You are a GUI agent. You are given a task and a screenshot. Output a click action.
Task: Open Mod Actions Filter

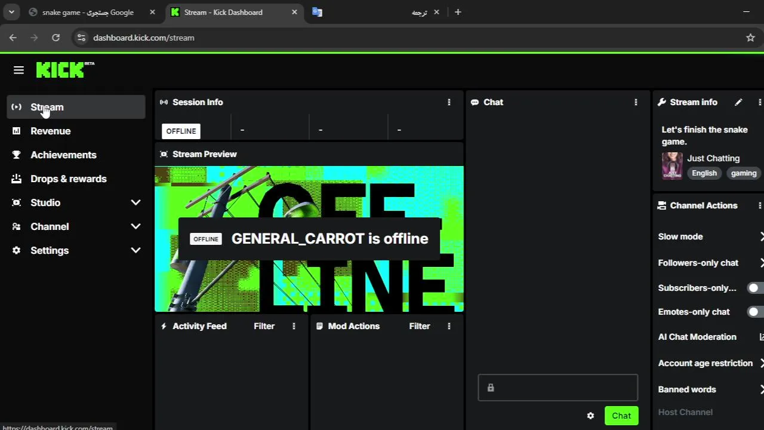(420, 326)
